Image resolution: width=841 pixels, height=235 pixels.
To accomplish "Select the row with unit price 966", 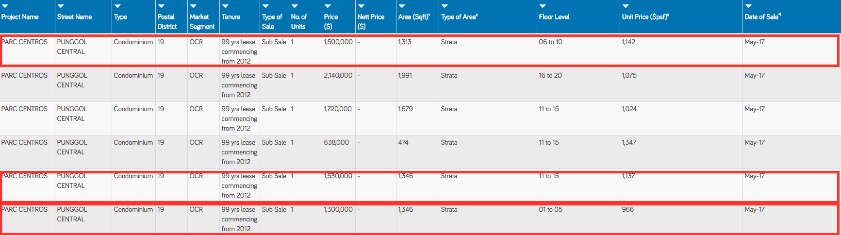I will (x=420, y=219).
